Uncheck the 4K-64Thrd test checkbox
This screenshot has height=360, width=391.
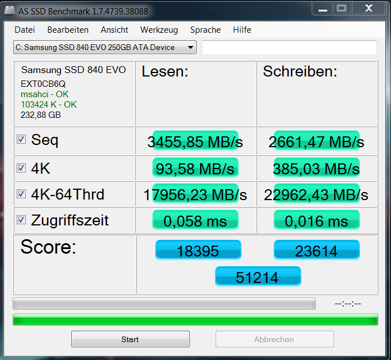(21, 194)
